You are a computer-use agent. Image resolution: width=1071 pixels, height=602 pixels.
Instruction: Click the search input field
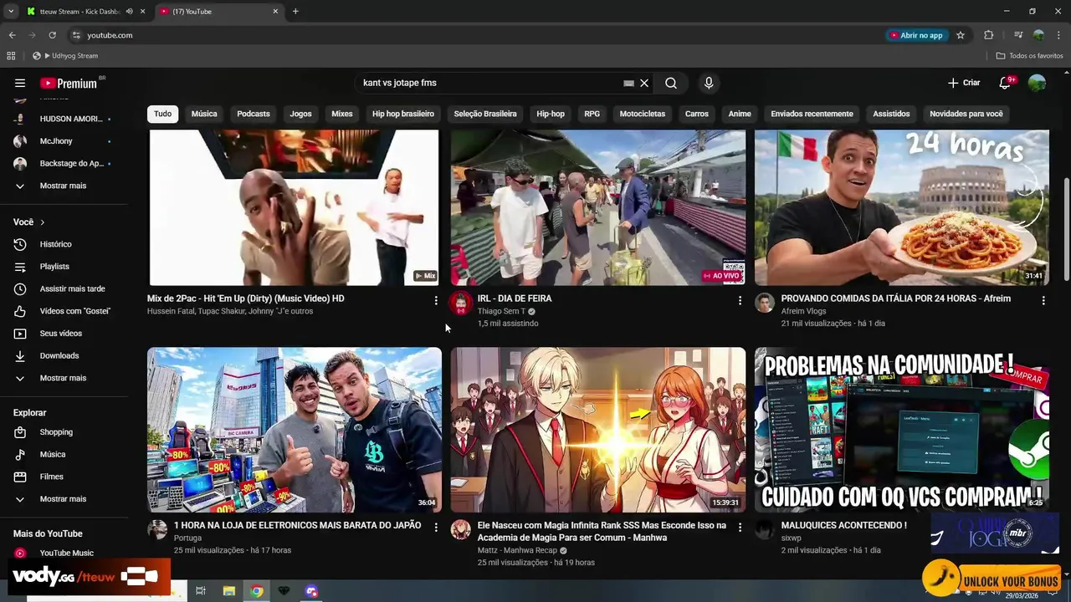click(489, 83)
